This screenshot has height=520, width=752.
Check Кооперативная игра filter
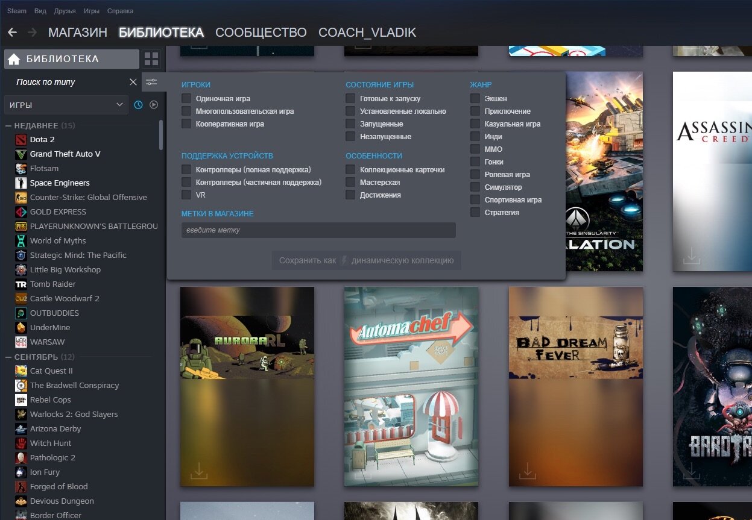(x=186, y=124)
